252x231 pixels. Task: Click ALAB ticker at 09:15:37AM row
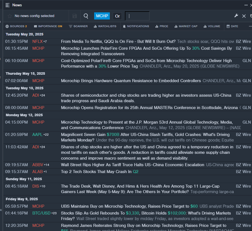pyautogui.click(x=38, y=172)
